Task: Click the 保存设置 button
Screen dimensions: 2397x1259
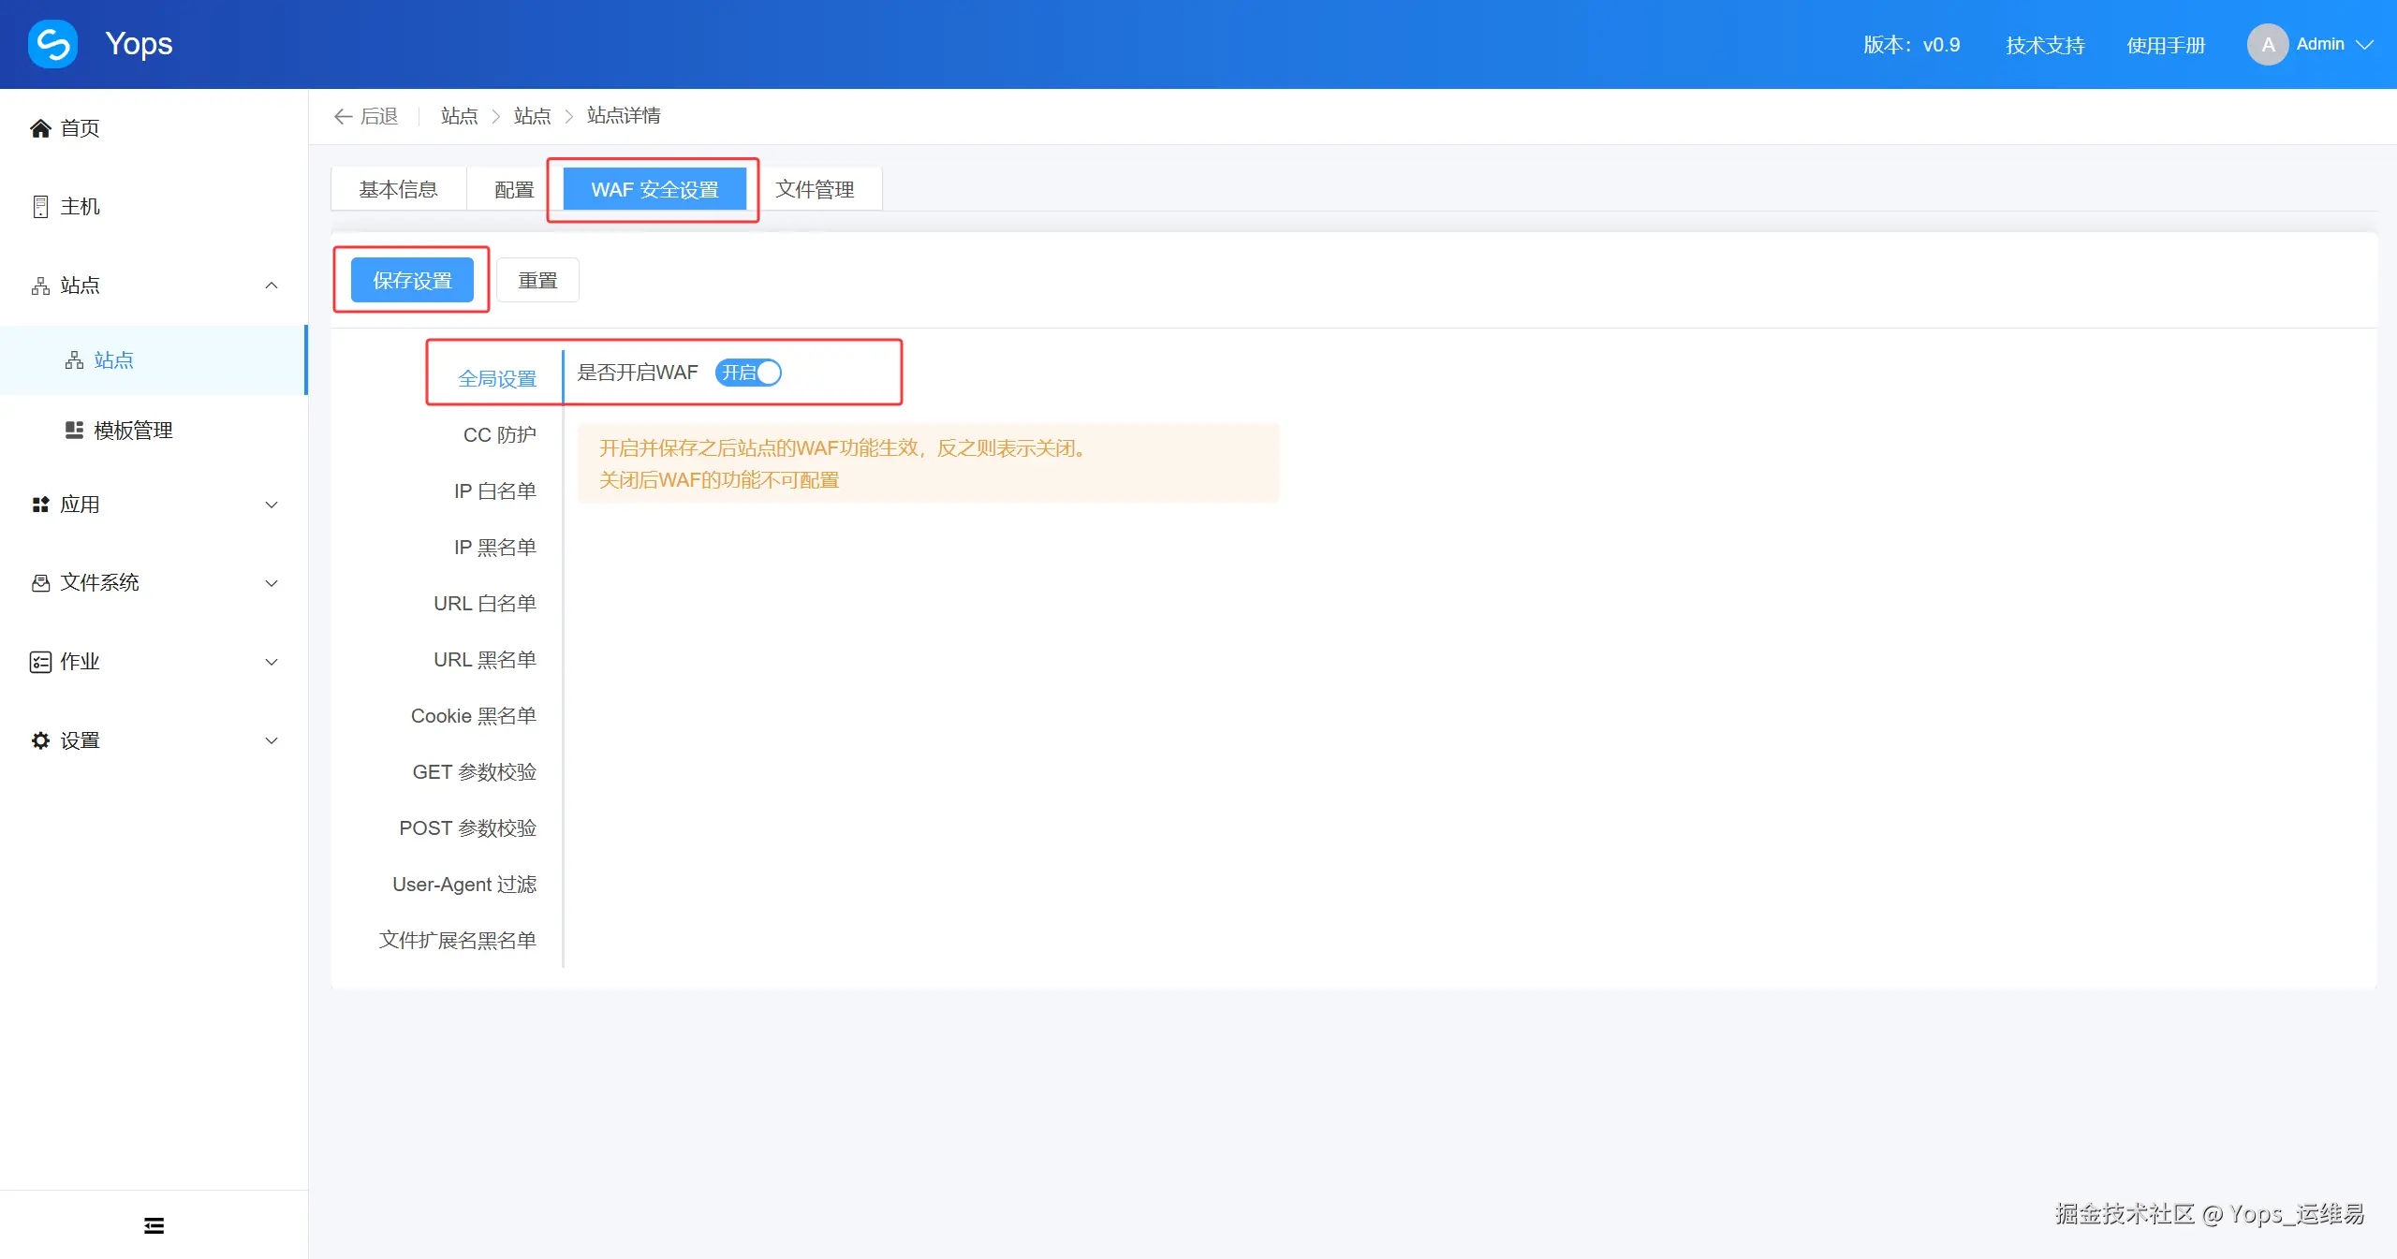Action: 412,280
